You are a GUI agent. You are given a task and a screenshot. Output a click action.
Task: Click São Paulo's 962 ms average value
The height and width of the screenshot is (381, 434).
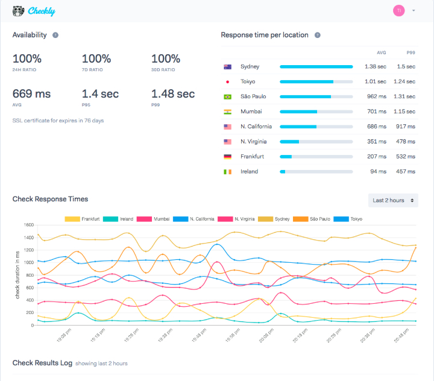pyautogui.click(x=377, y=96)
